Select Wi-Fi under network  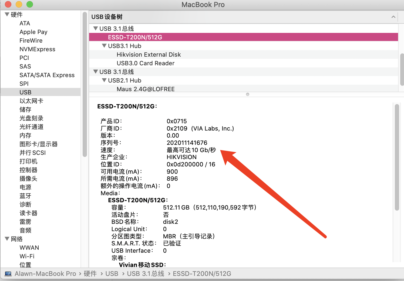click(x=27, y=256)
